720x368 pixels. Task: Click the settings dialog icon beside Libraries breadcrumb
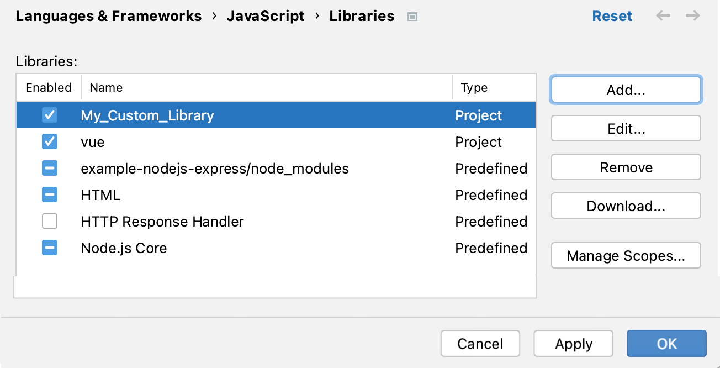click(411, 17)
